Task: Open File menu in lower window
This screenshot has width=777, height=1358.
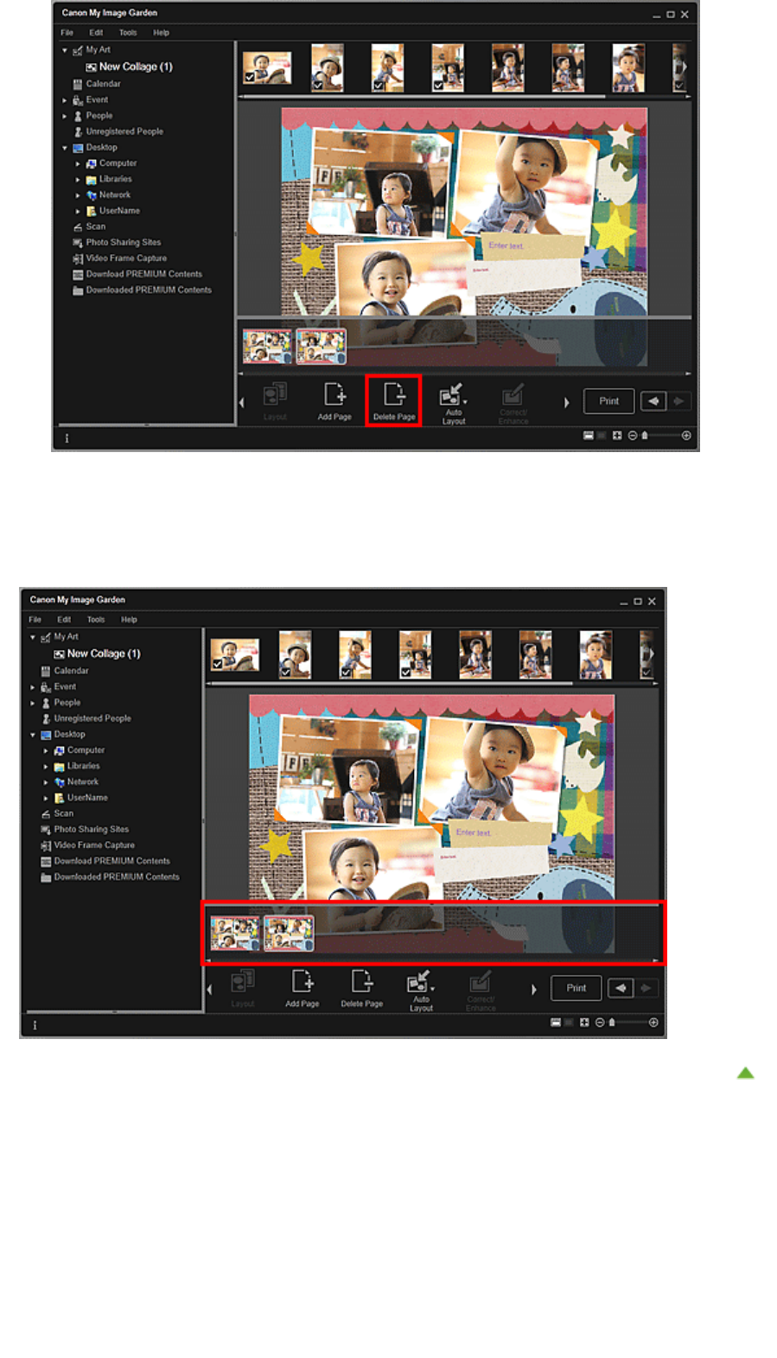Action: click(x=35, y=620)
